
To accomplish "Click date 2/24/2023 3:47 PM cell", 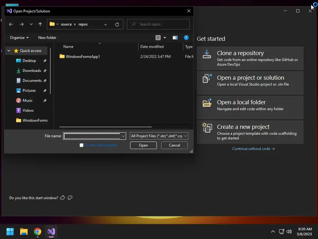I will point(155,57).
